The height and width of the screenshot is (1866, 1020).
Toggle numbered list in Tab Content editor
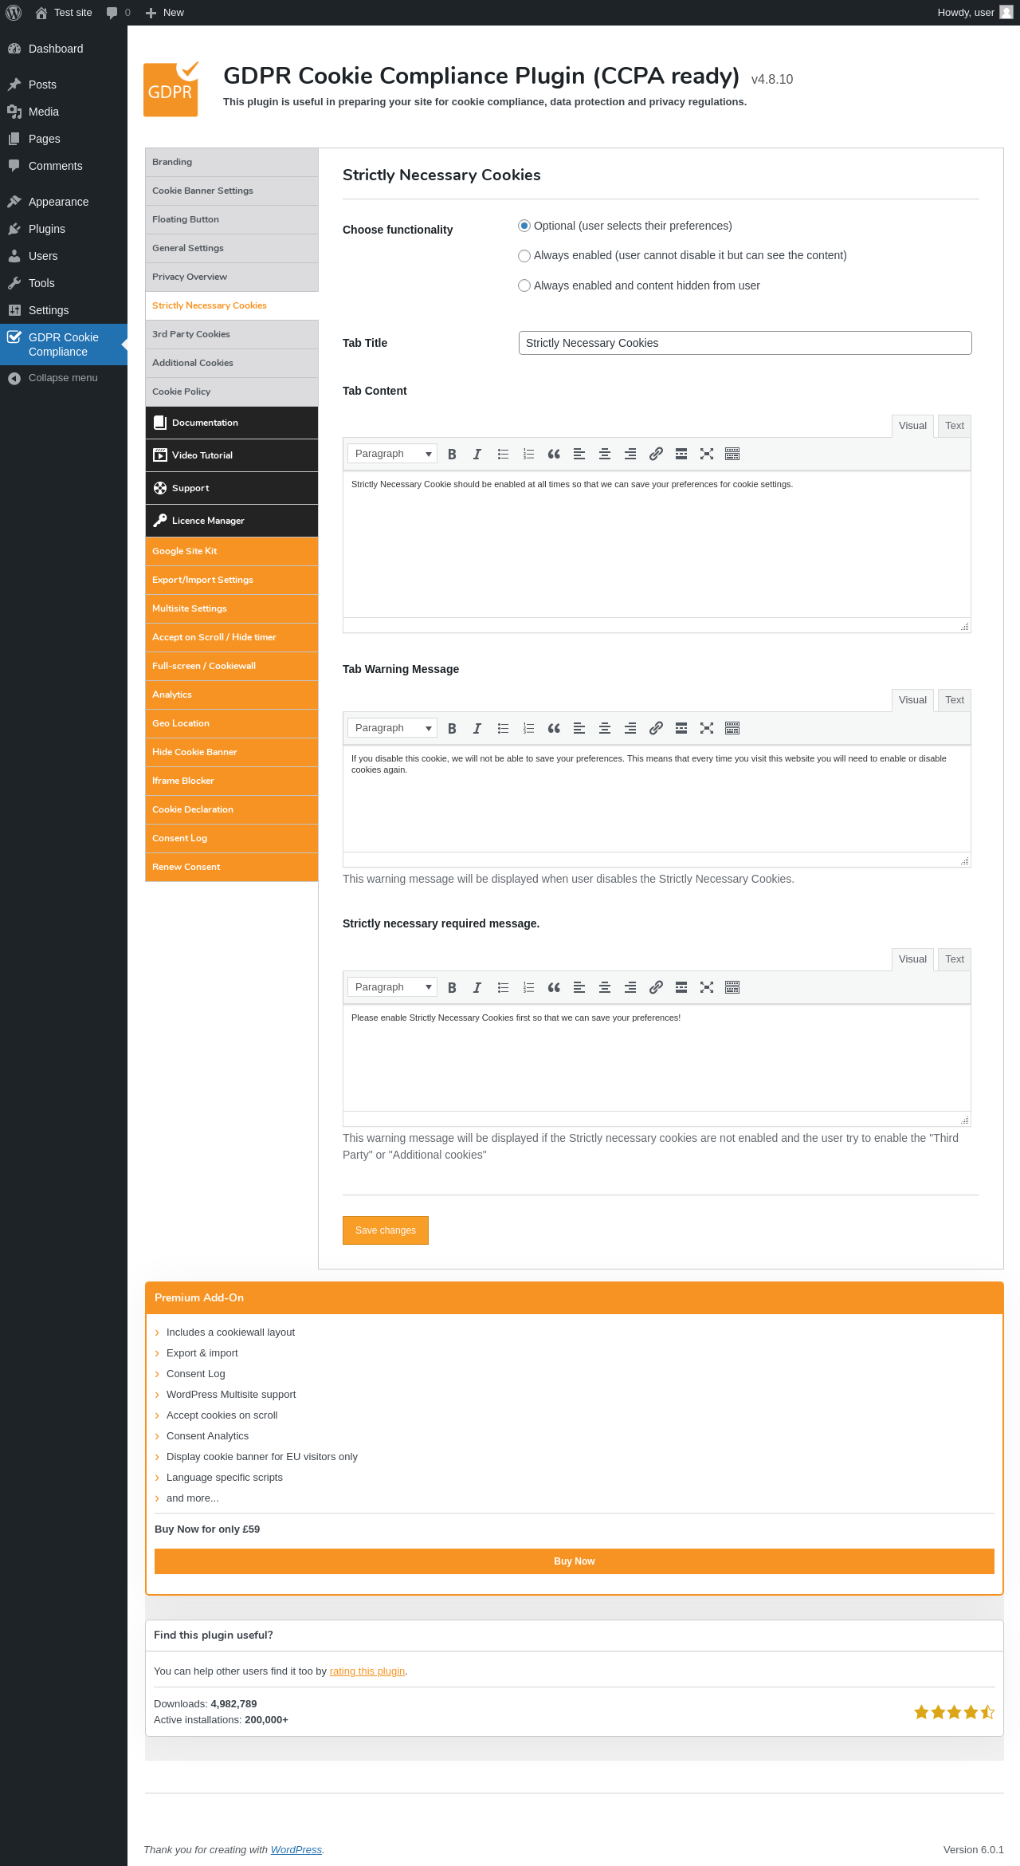(x=528, y=454)
